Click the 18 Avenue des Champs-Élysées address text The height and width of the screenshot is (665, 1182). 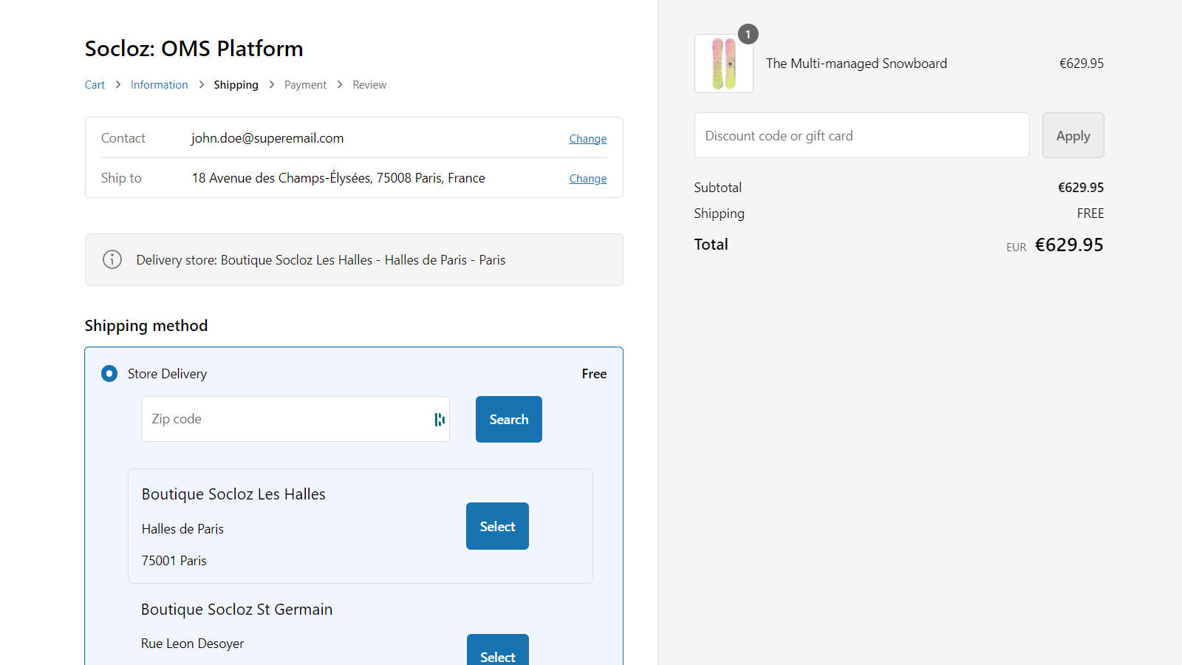(338, 178)
